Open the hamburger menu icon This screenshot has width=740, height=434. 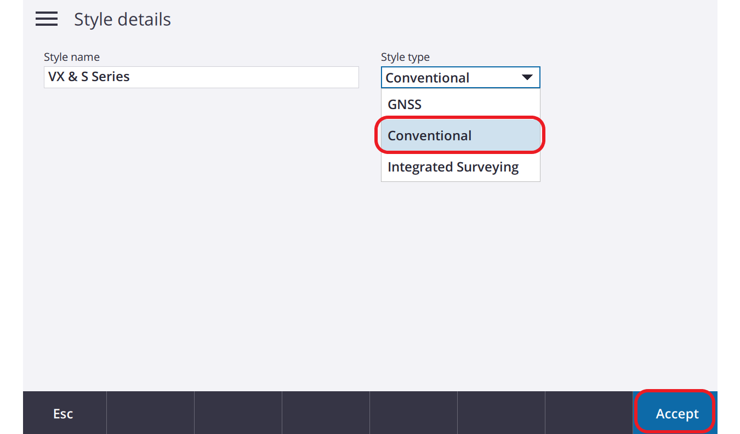(x=47, y=19)
